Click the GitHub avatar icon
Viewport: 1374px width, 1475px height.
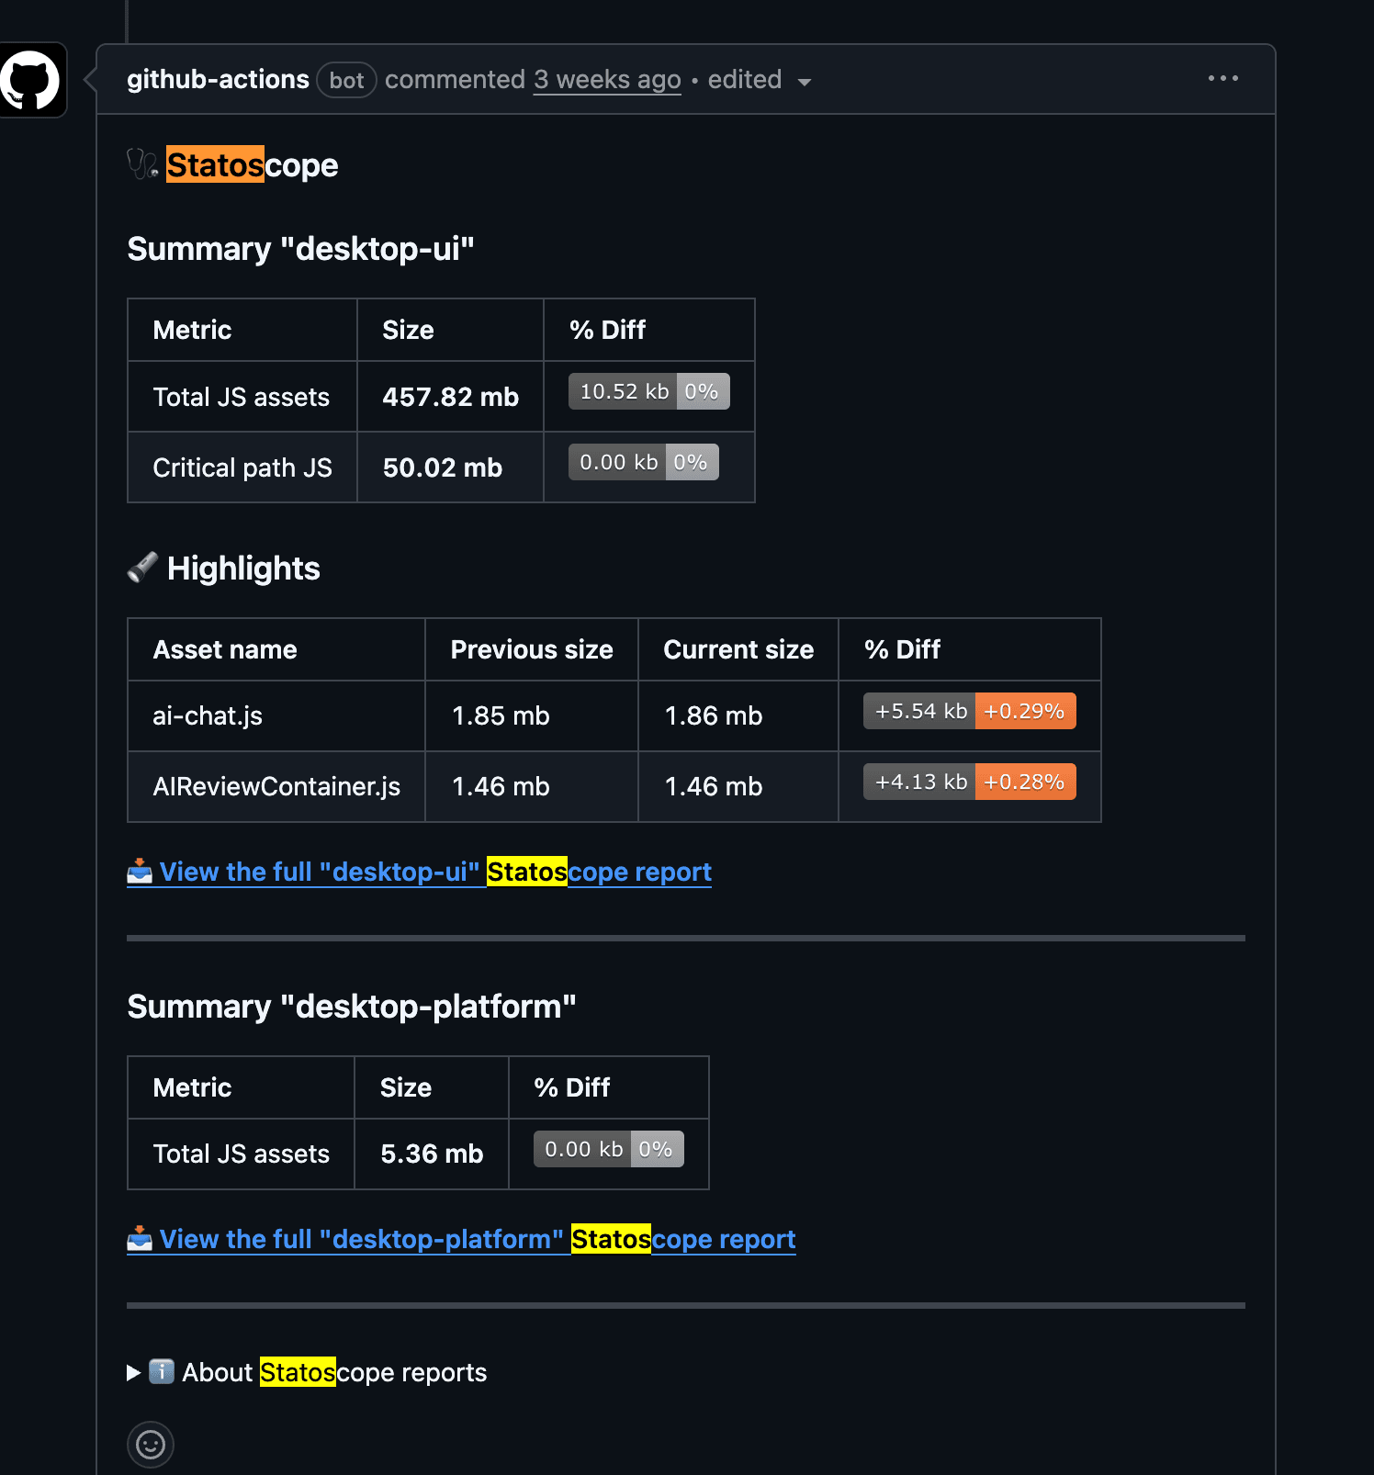30,80
